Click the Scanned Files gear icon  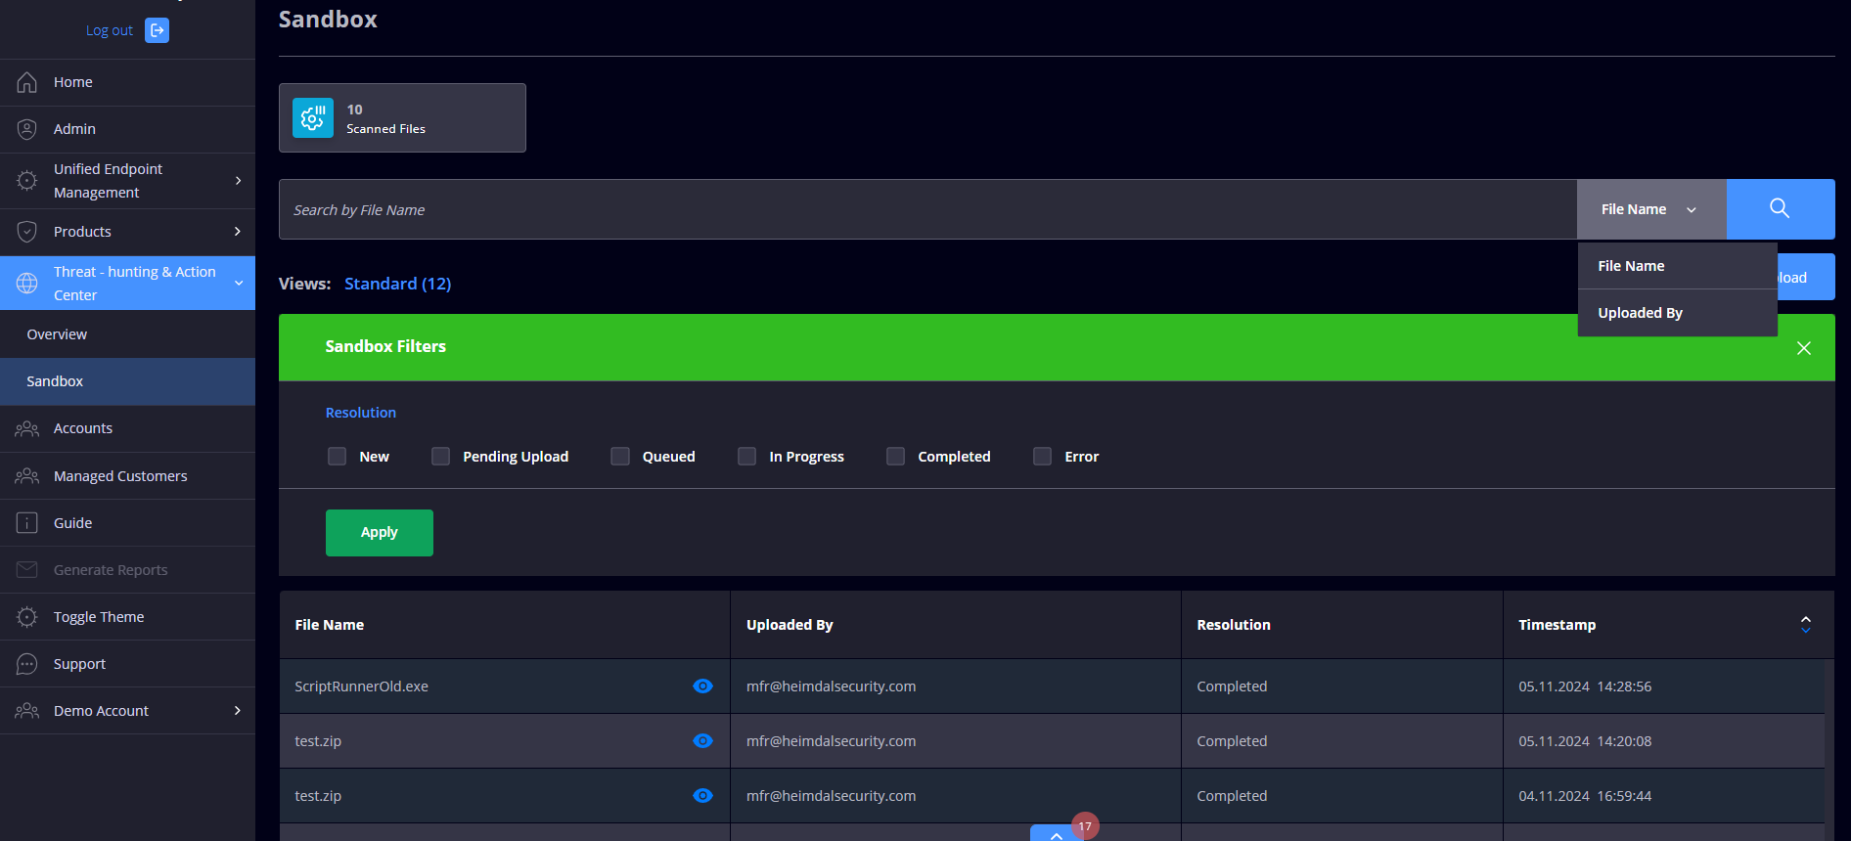pyautogui.click(x=312, y=118)
